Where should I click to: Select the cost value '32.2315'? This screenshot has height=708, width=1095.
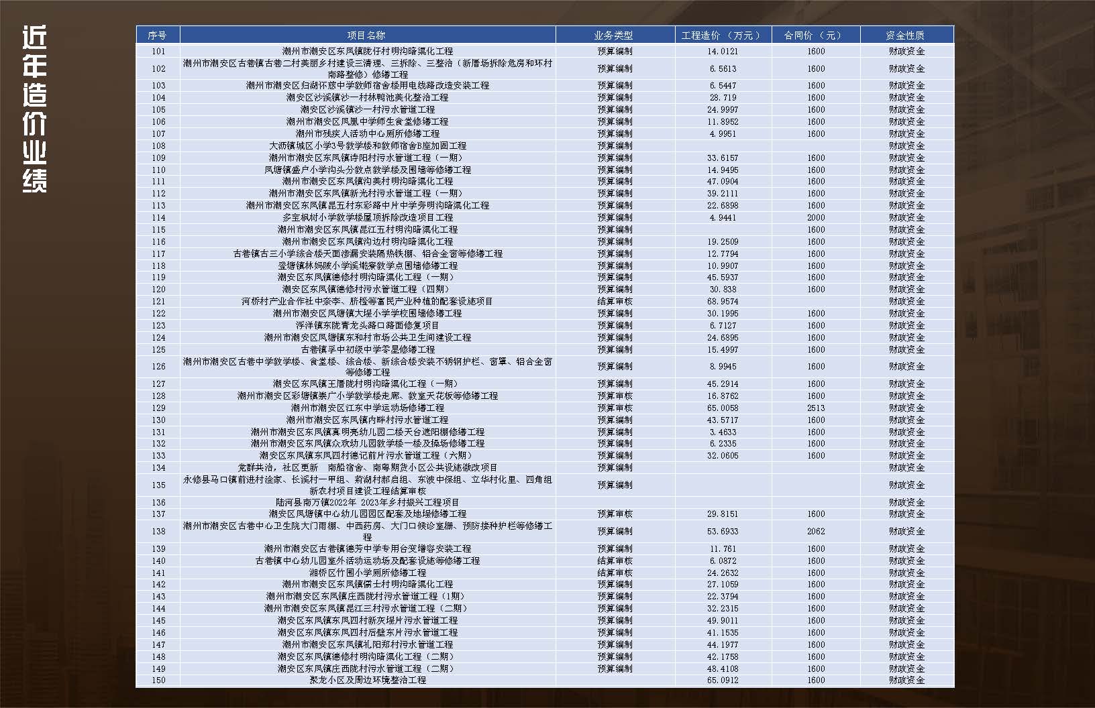pos(723,608)
